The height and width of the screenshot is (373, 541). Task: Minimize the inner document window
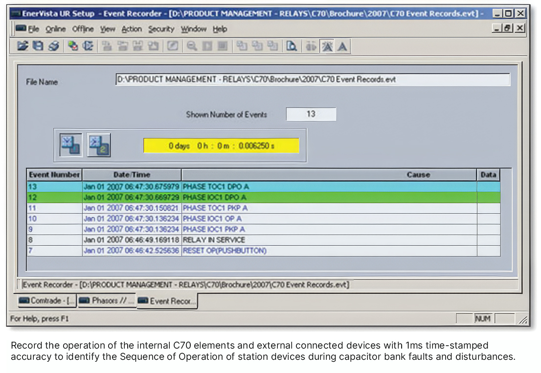497,28
